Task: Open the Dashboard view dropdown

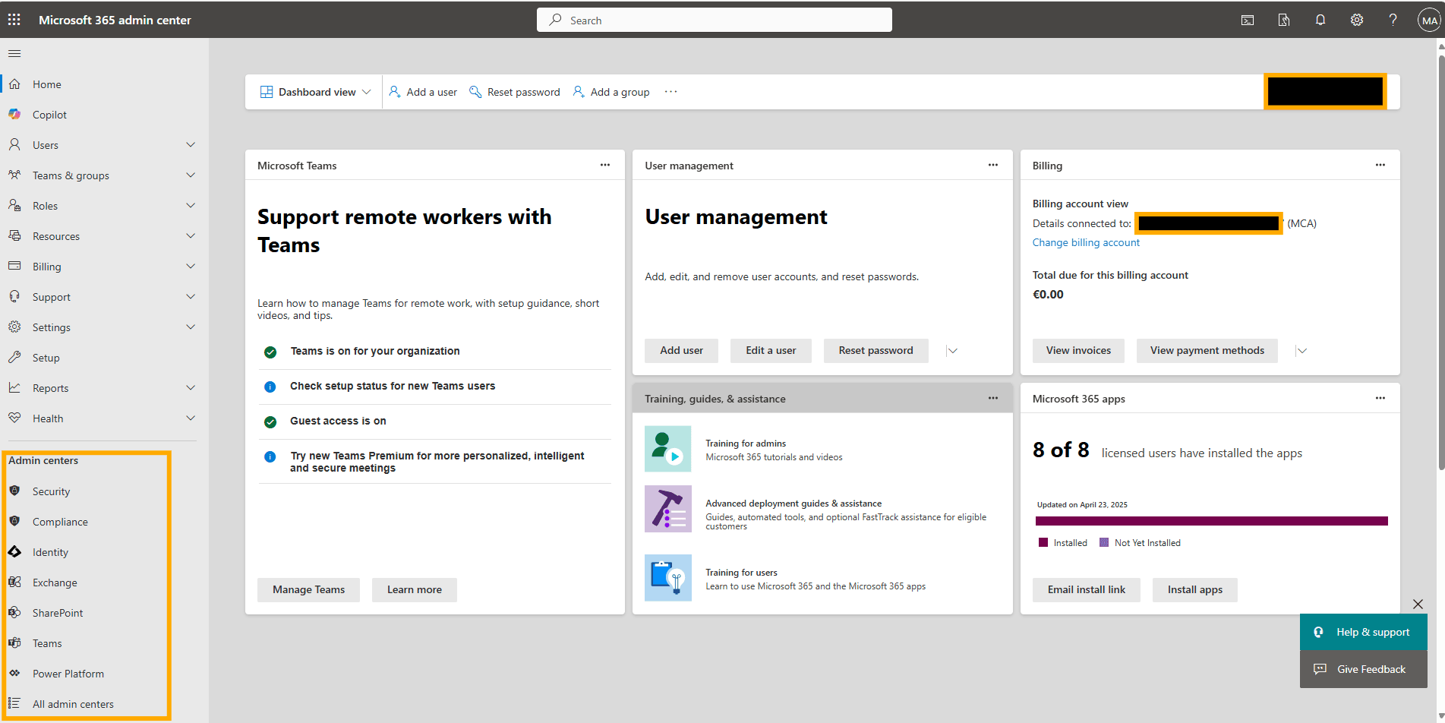Action: pos(314,91)
